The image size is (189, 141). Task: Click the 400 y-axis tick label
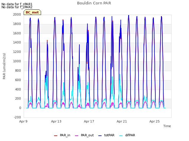click(x=18, y=89)
